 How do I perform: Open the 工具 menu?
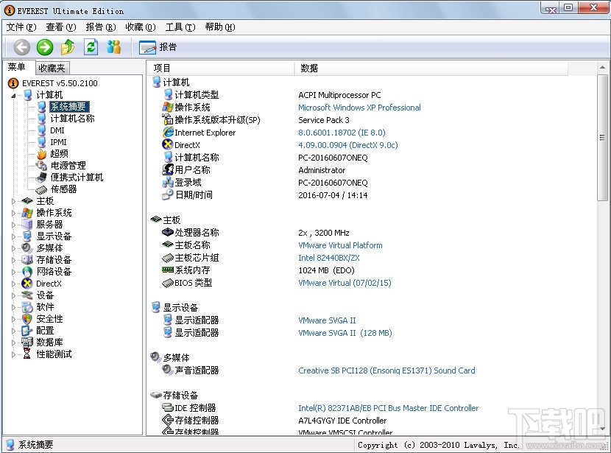pyautogui.click(x=179, y=27)
